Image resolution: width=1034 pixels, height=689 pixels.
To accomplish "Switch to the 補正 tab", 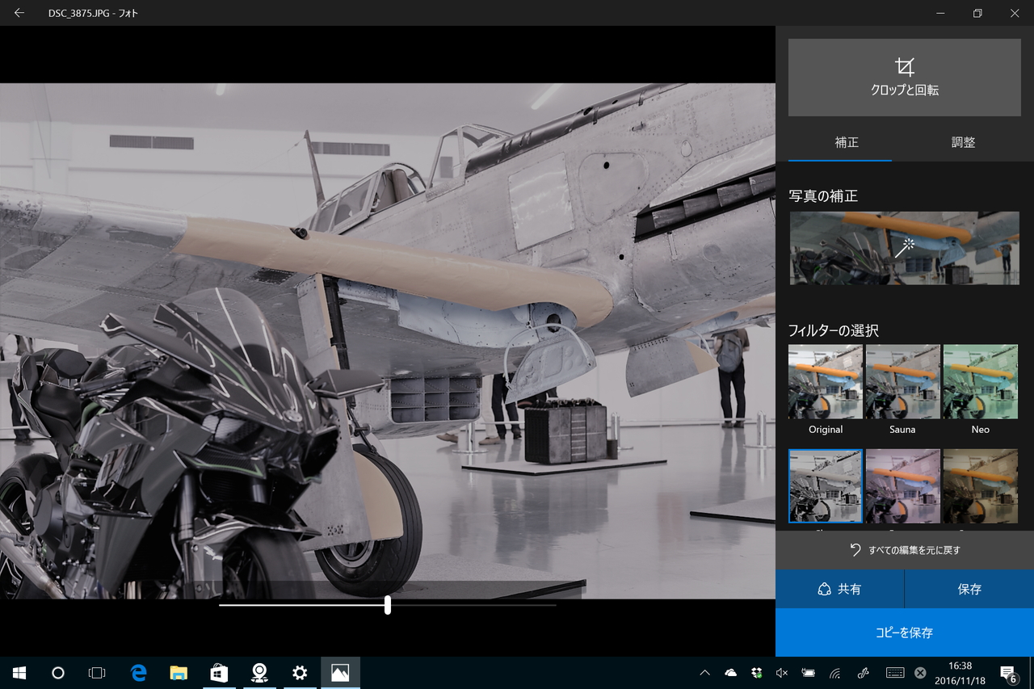I will [847, 142].
